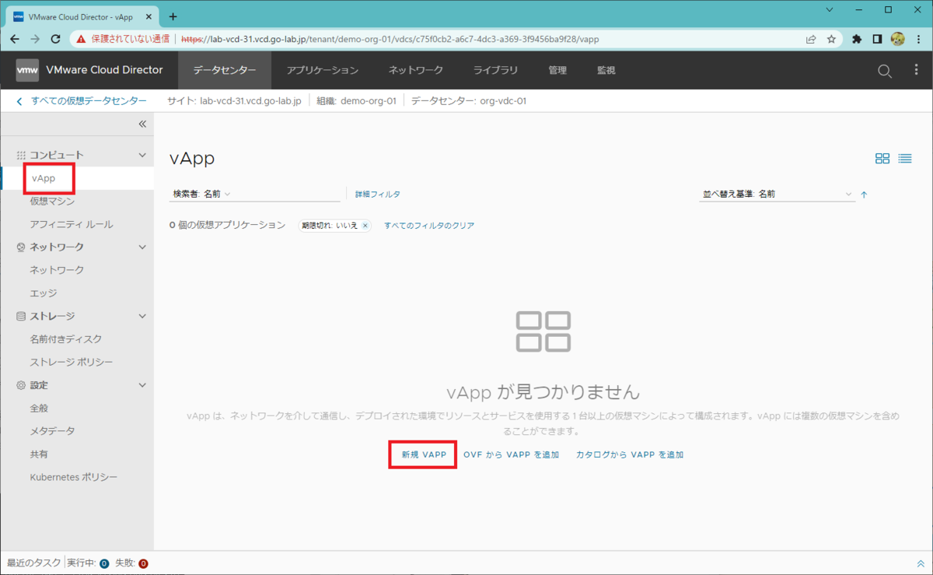Open the browser extensions puzzle icon
This screenshot has width=933, height=575.
(x=857, y=39)
